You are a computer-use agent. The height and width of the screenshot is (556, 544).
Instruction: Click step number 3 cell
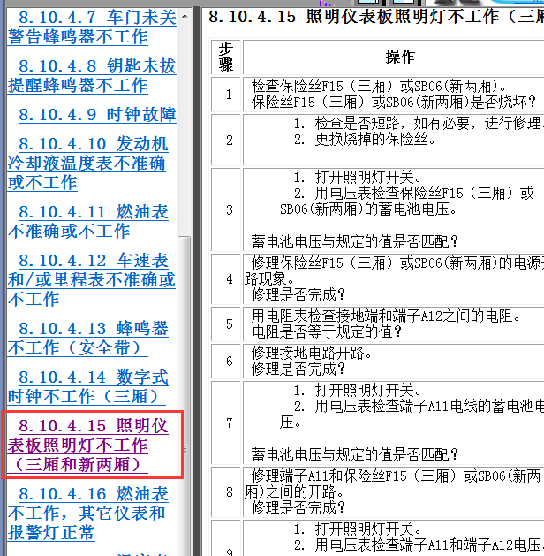(x=226, y=209)
